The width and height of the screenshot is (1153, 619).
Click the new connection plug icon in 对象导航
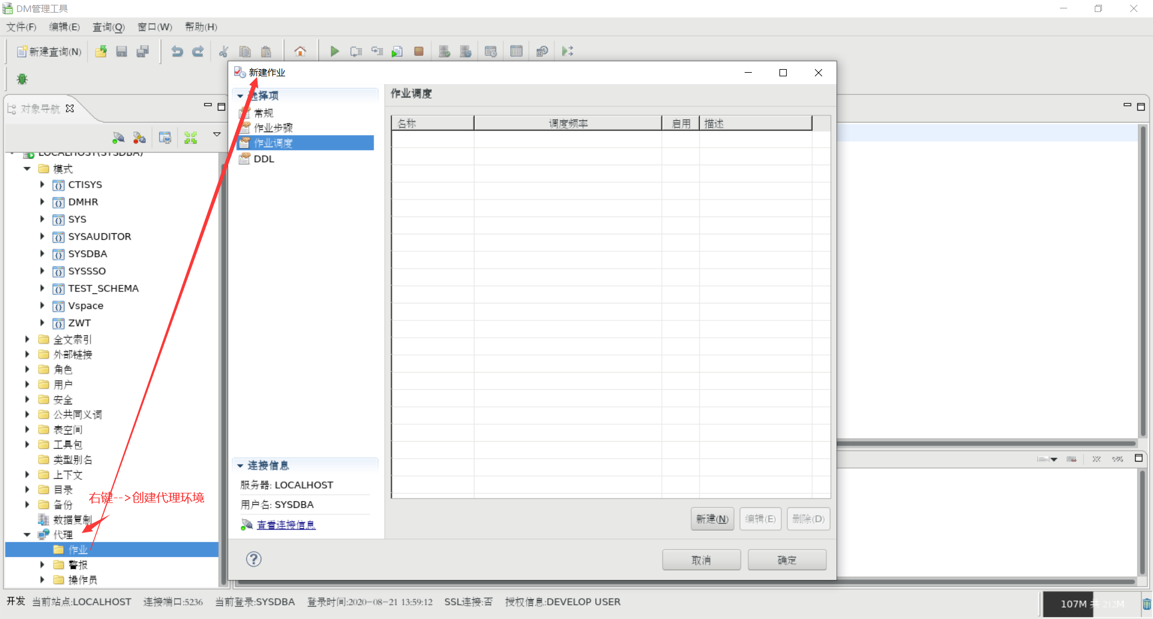coord(118,138)
